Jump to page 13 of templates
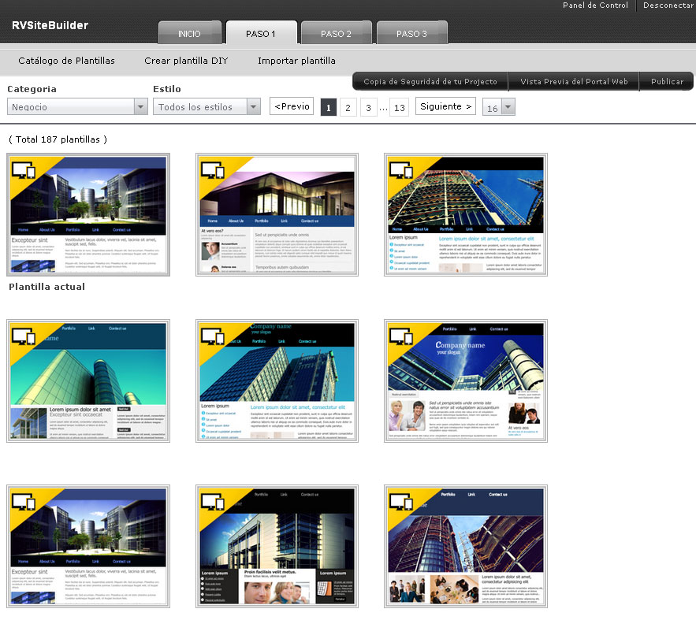This screenshot has height=620, width=696. (x=399, y=107)
